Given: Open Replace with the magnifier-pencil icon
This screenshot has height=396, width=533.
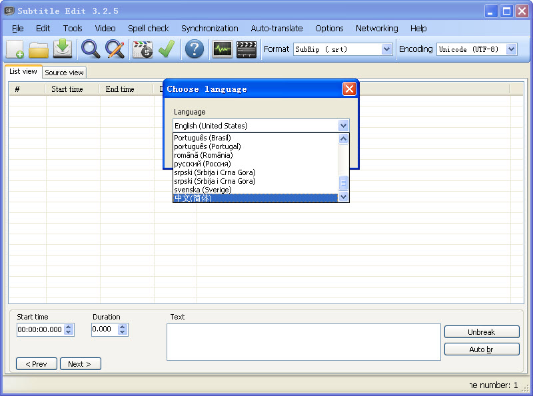Looking at the screenshot, I should click(x=115, y=49).
